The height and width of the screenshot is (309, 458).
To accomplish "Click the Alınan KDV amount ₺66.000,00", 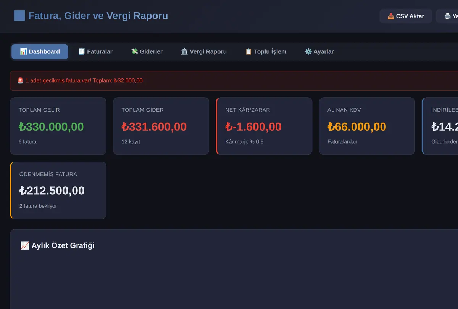I will [x=357, y=127].
